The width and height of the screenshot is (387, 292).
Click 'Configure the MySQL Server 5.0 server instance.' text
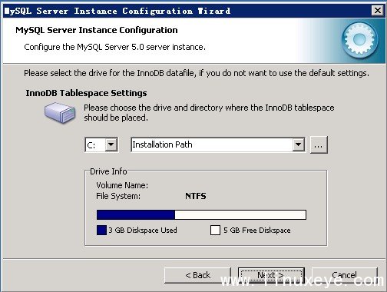click(114, 47)
